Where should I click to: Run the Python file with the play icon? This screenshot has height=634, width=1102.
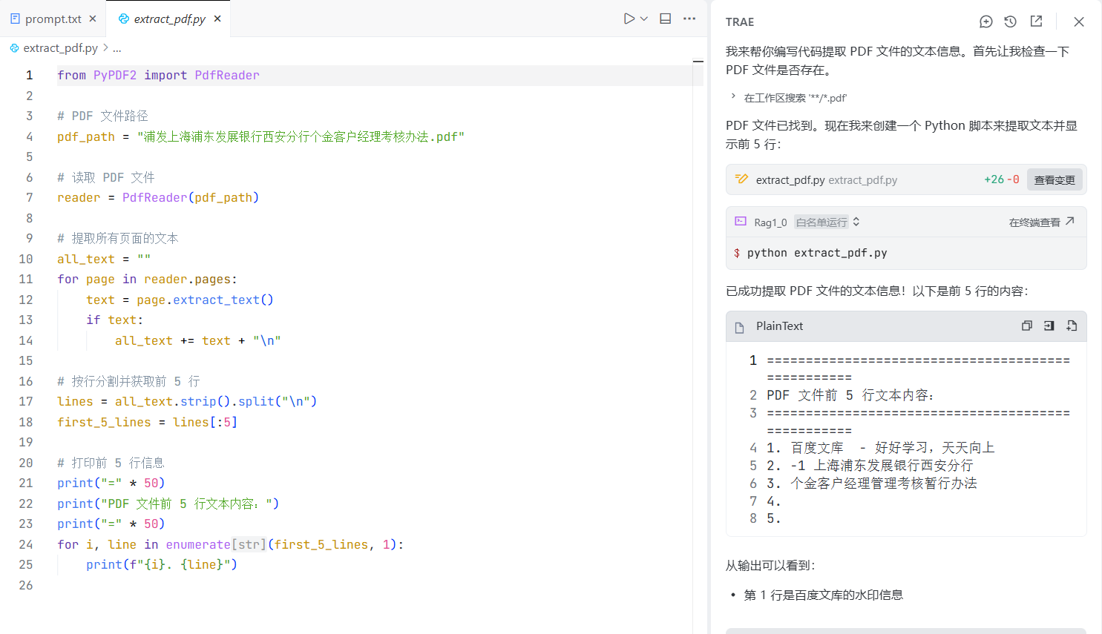click(629, 19)
